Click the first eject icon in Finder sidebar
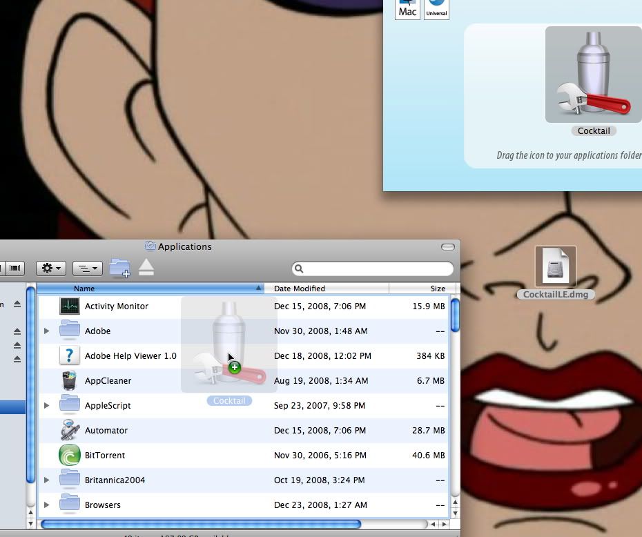642x537 pixels. coord(17,304)
